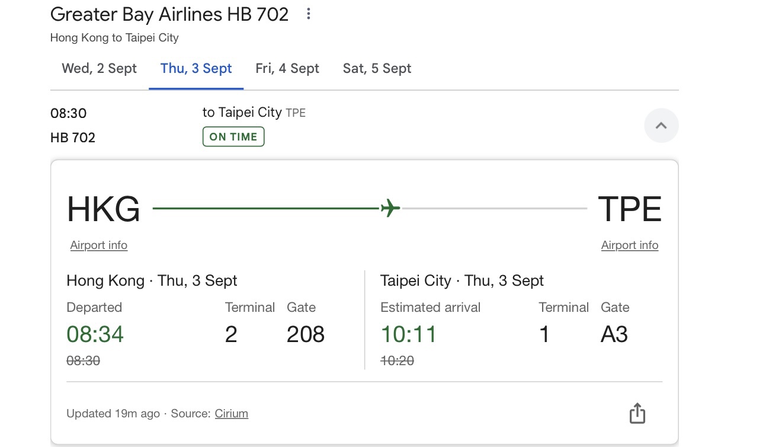Click the arrival gate A3 text

click(614, 334)
